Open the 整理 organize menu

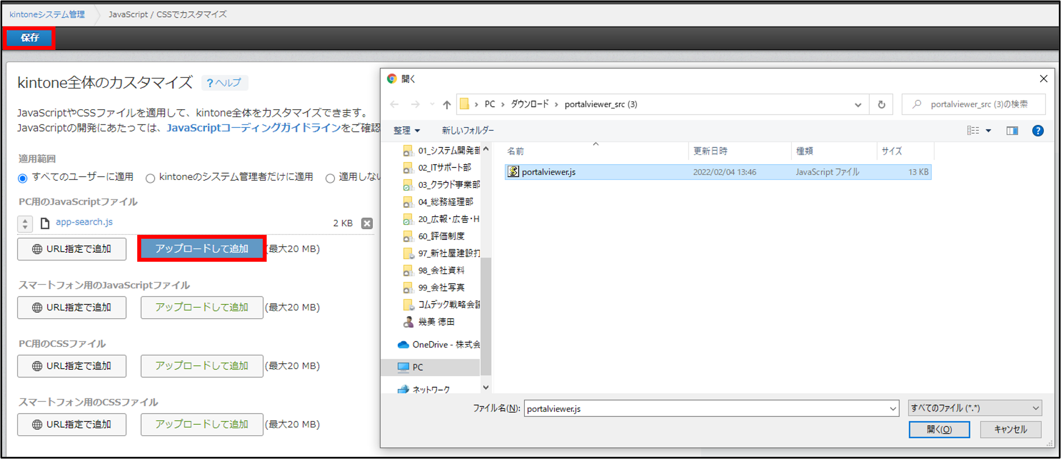click(x=407, y=131)
